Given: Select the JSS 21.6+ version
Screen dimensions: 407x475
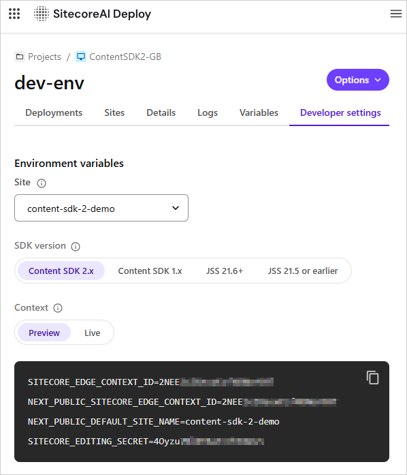Looking at the screenshot, I should (x=225, y=271).
